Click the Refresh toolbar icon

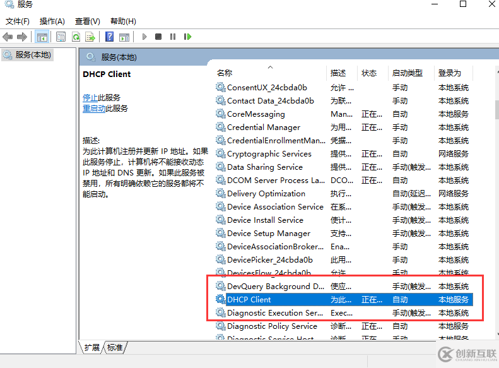76,37
